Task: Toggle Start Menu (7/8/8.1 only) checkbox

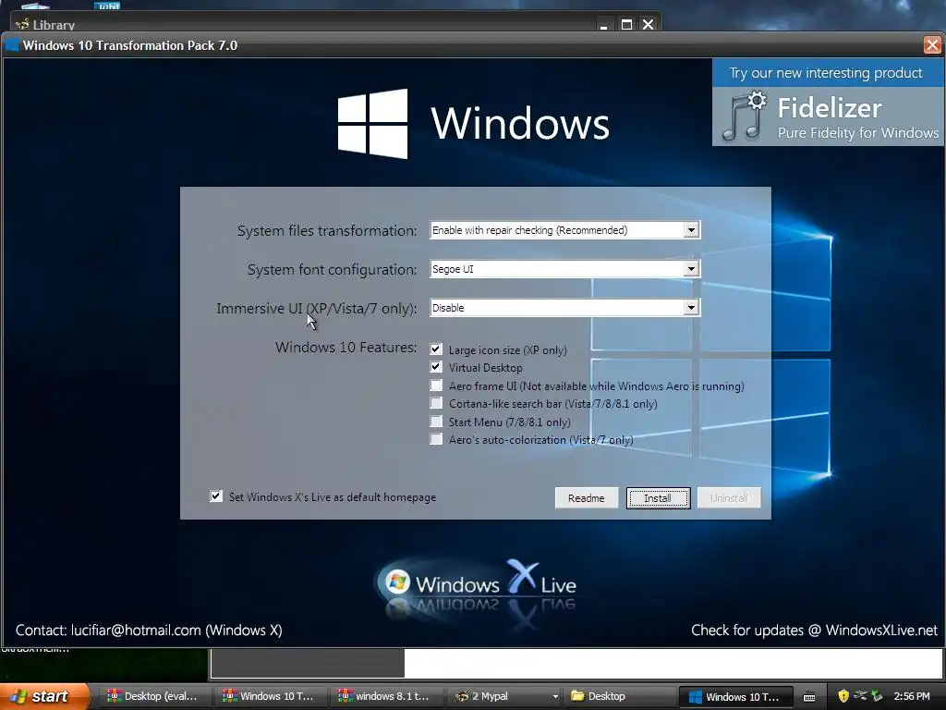Action: [x=436, y=422]
